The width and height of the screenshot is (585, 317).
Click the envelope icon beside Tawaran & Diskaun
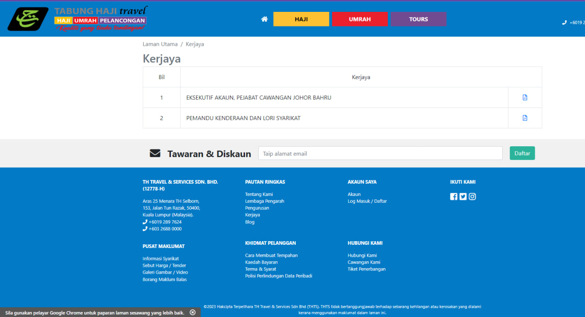pos(155,153)
